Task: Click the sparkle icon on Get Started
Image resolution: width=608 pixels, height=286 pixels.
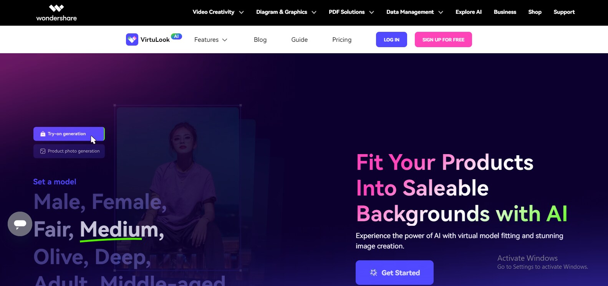Action: tap(373, 273)
